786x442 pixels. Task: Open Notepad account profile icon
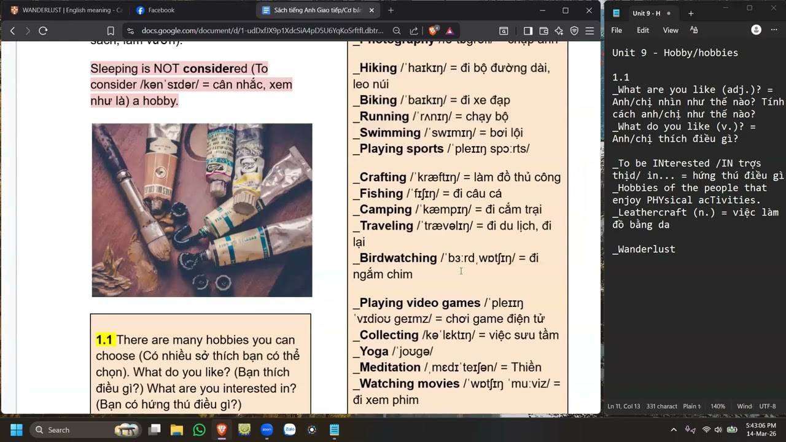coord(757,30)
